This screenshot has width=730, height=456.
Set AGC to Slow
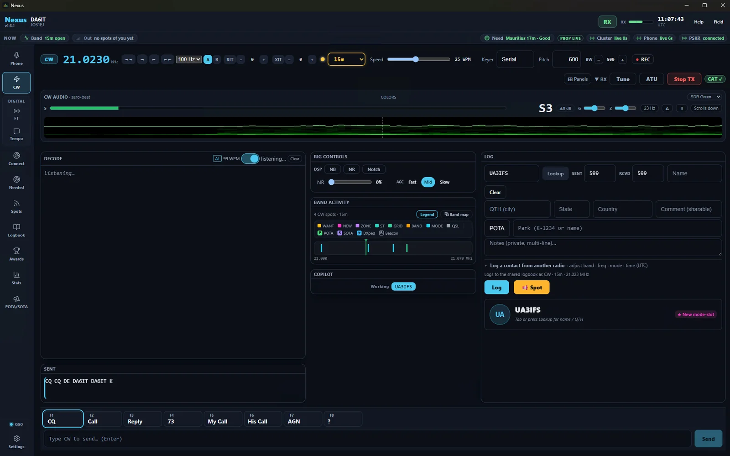pos(444,182)
